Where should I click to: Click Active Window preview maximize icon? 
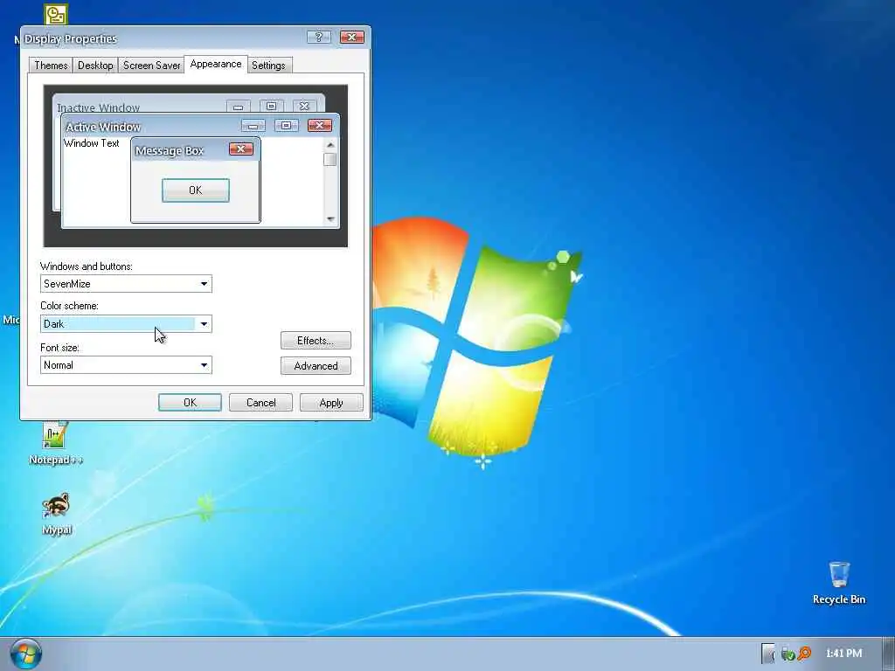coord(287,125)
